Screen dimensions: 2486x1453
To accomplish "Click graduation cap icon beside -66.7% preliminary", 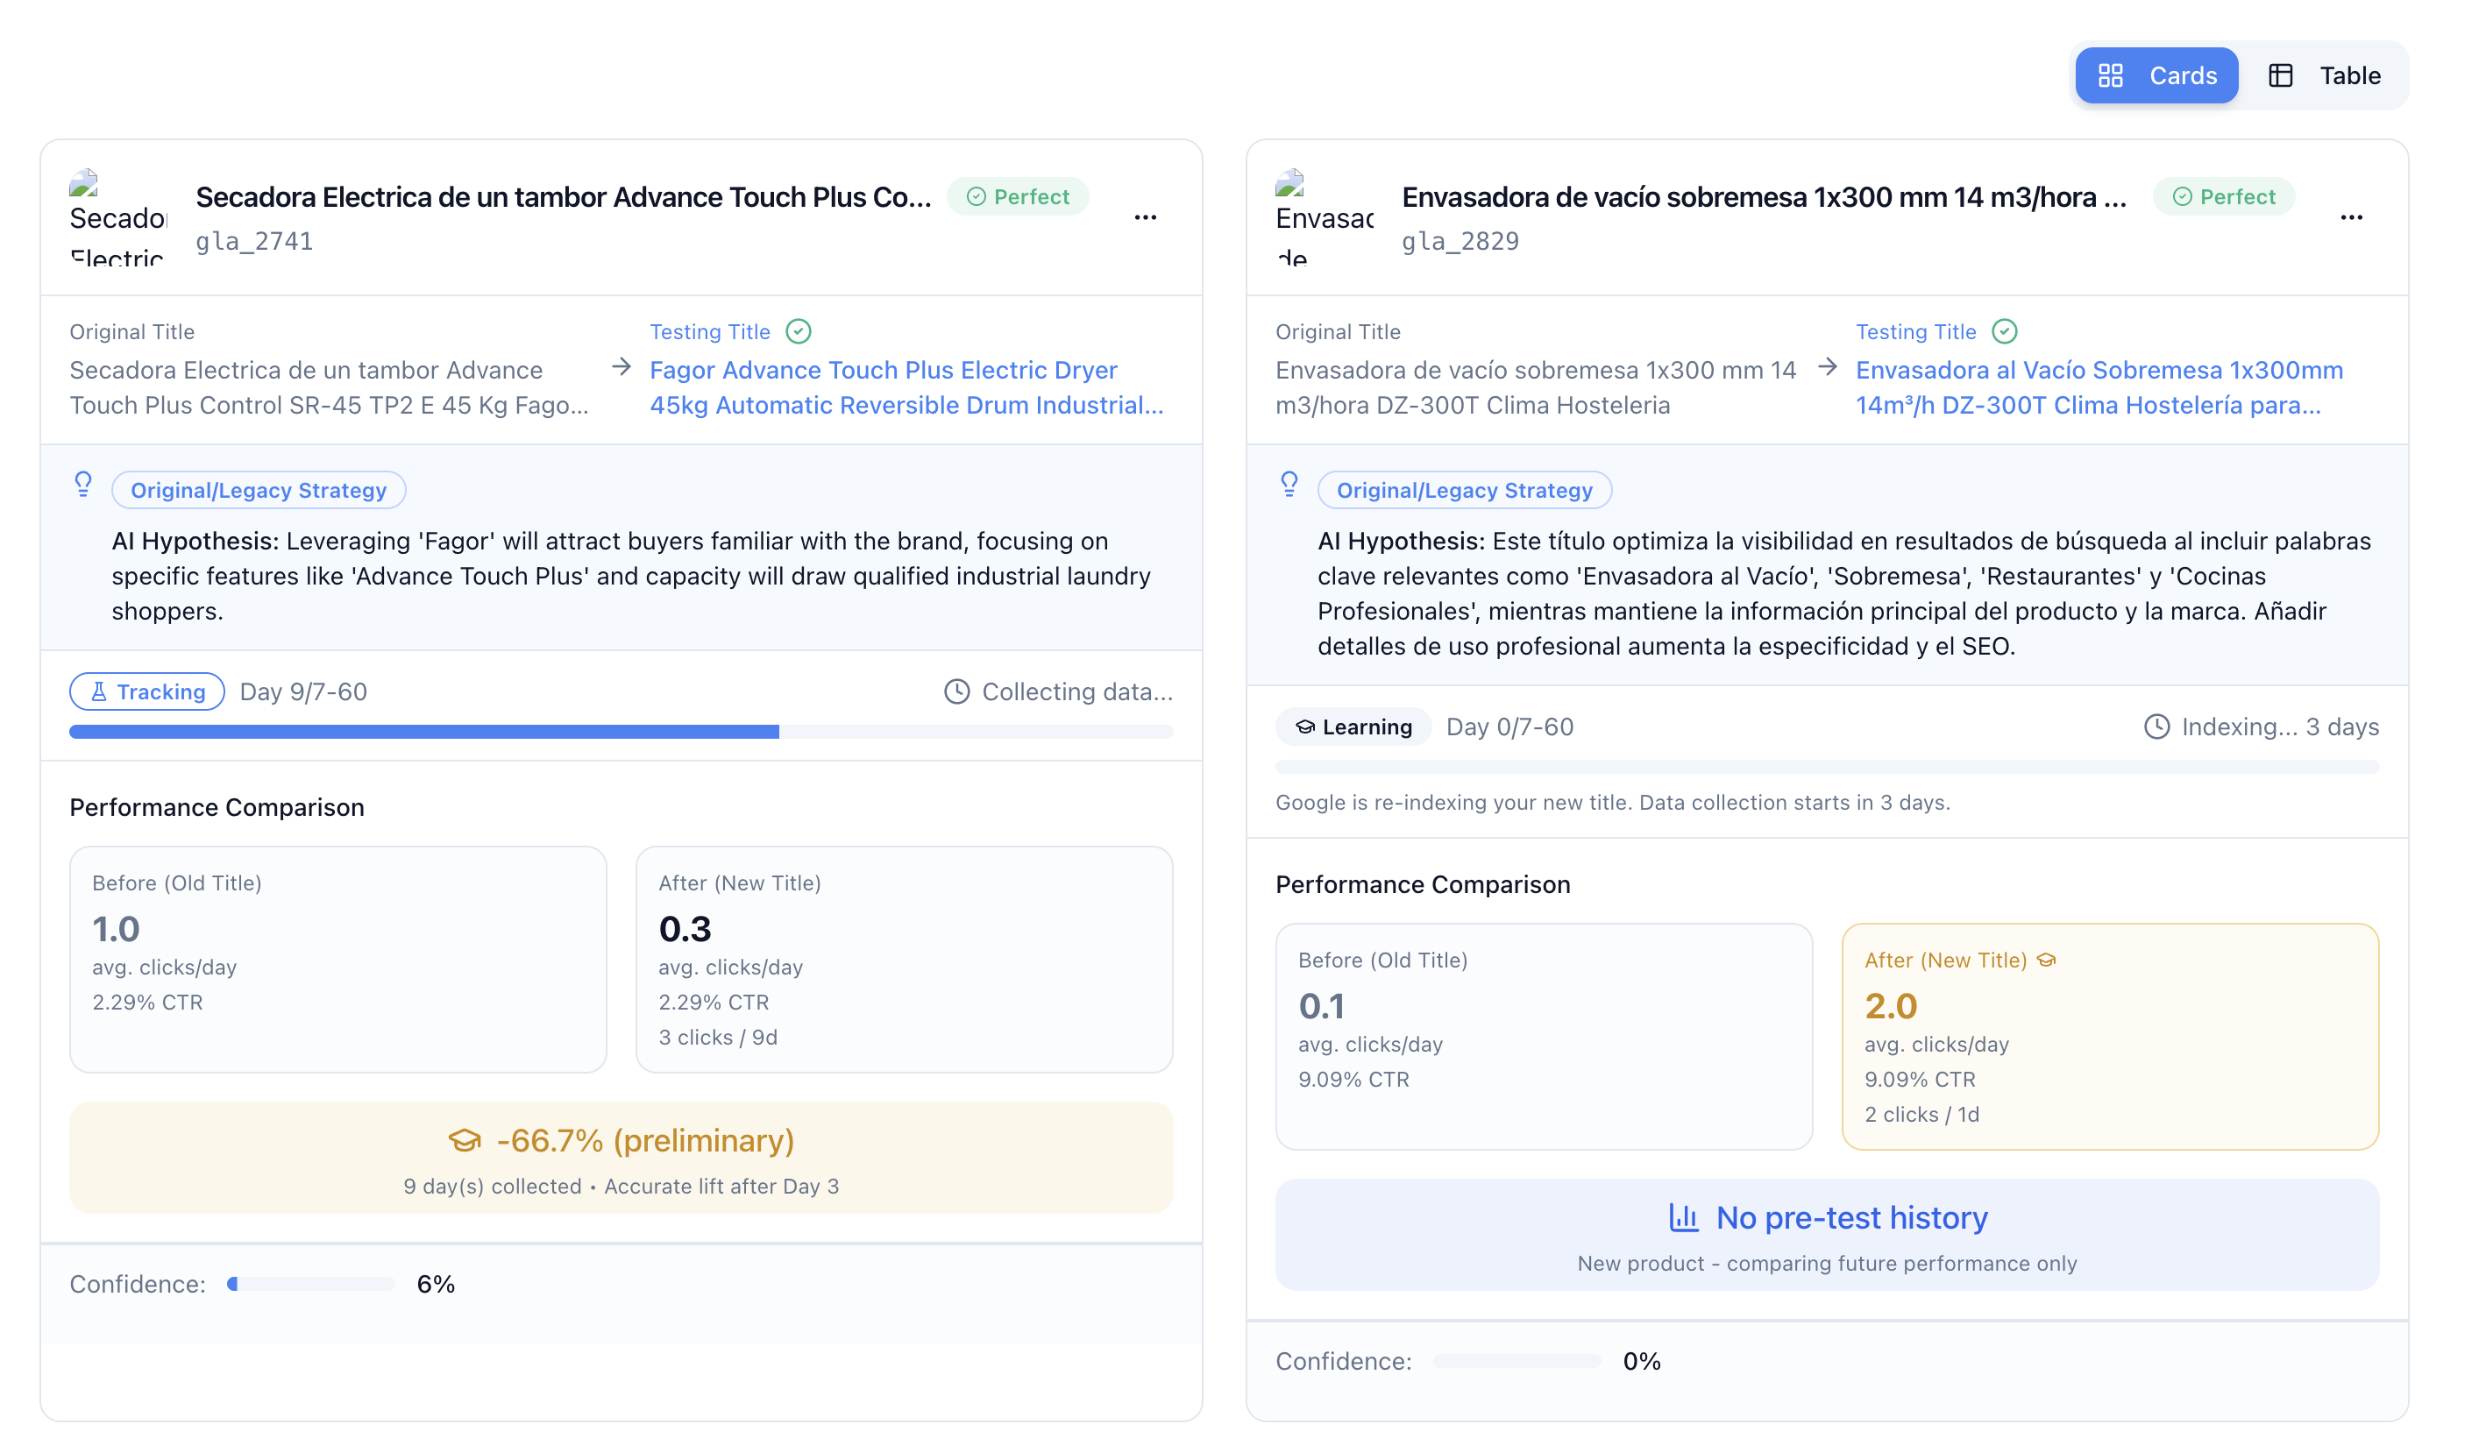I will coord(465,1141).
